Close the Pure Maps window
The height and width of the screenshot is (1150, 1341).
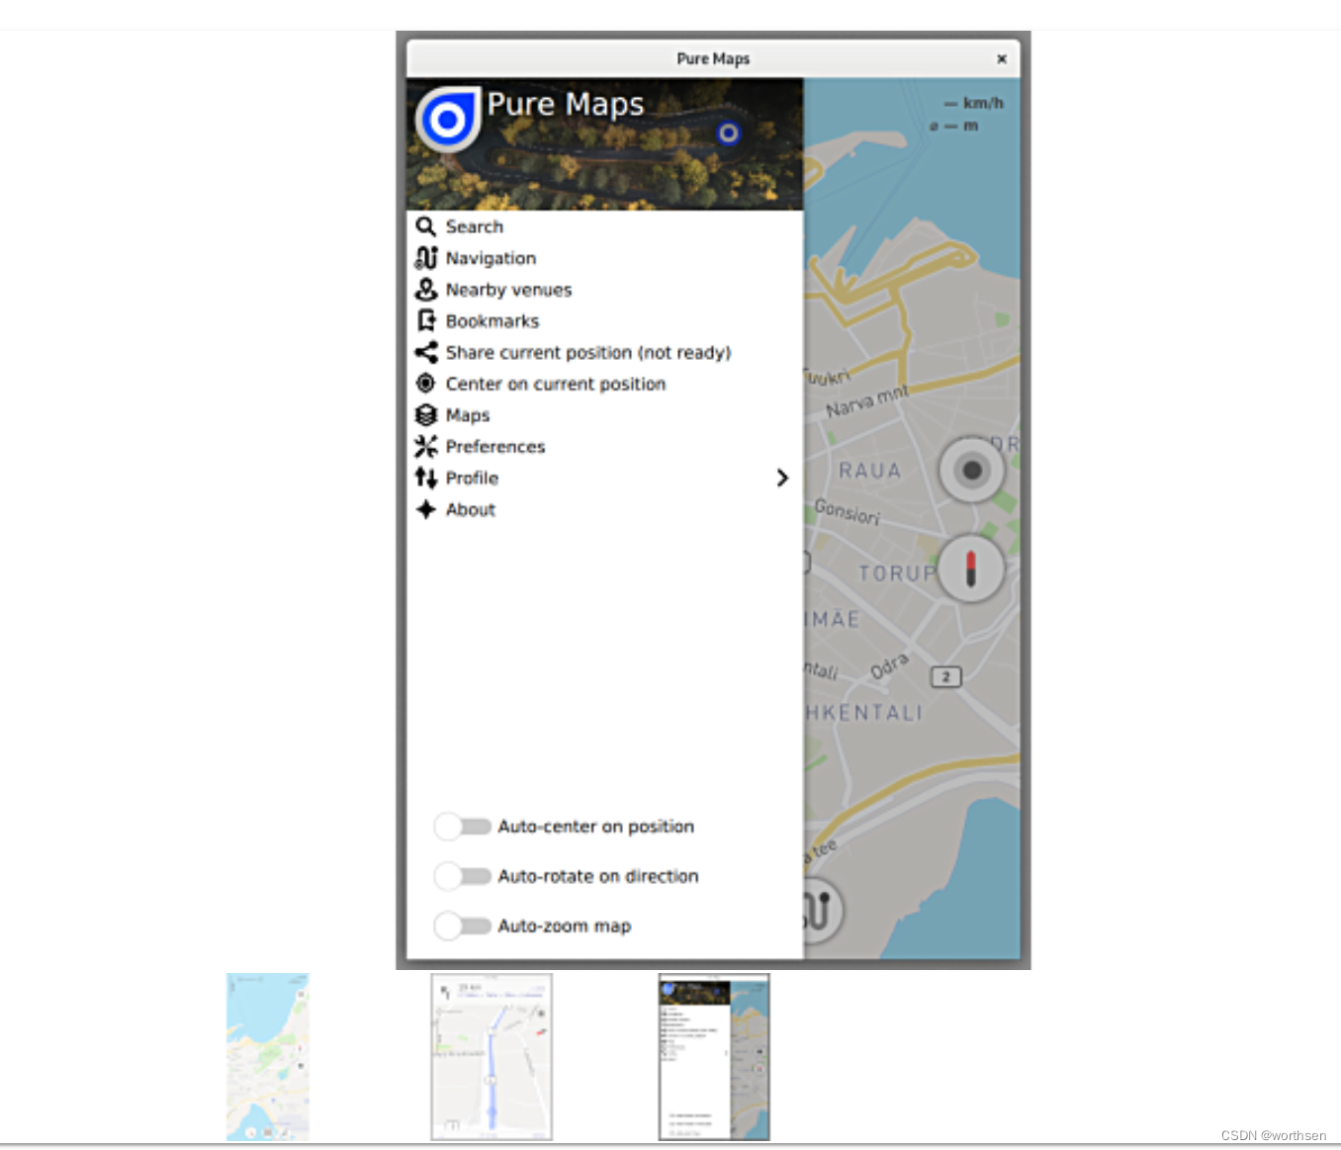[x=1002, y=59]
